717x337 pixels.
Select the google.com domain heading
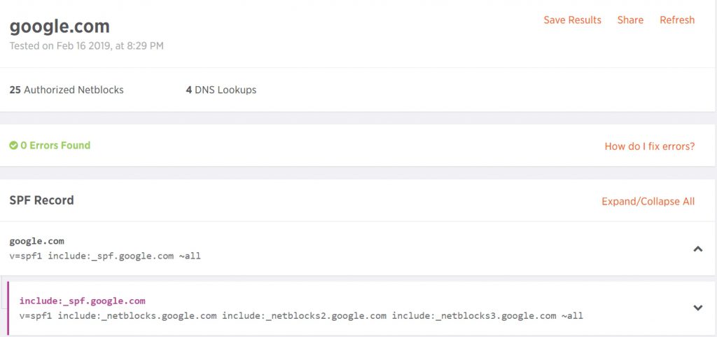[60, 27]
